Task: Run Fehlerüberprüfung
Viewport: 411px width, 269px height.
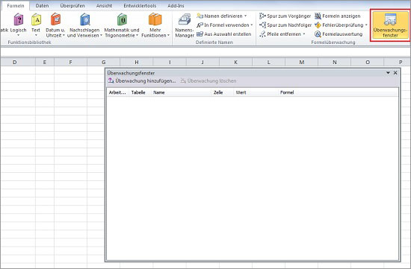Action: (x=341, y=25)
